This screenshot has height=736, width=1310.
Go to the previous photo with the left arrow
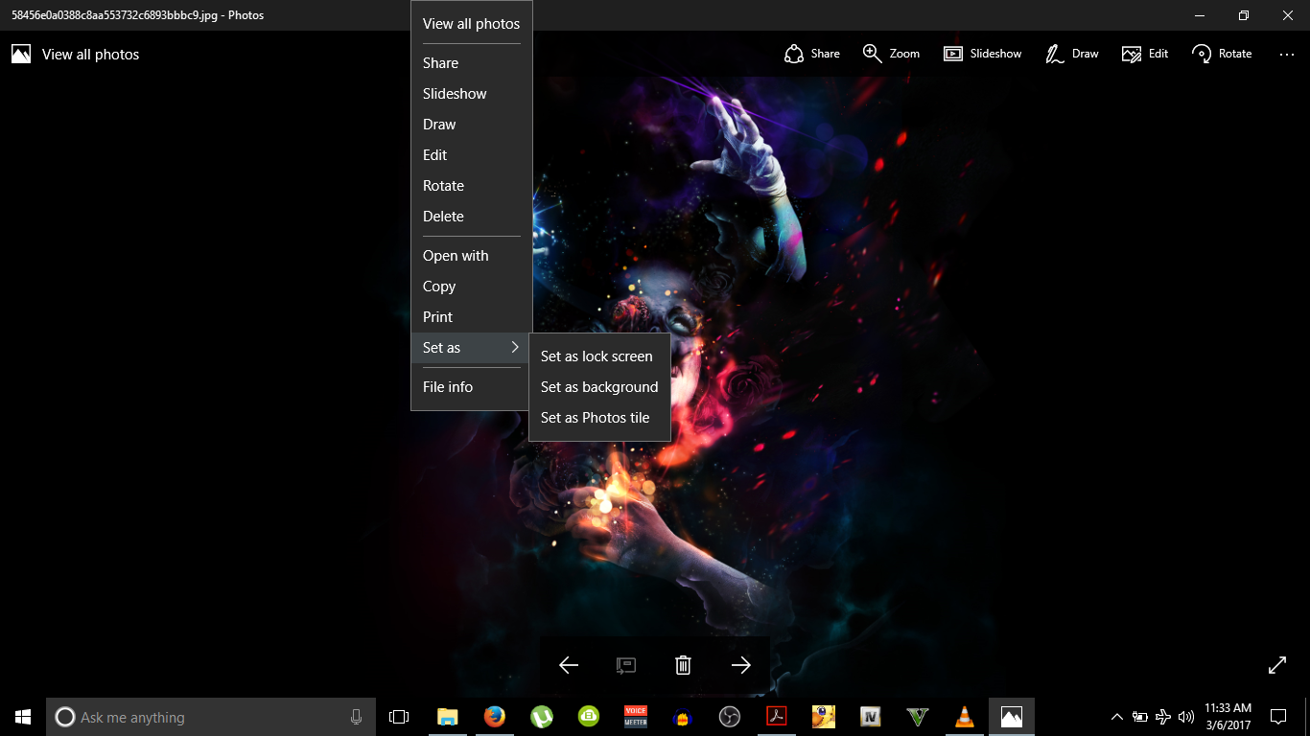[x=569, y=665]
